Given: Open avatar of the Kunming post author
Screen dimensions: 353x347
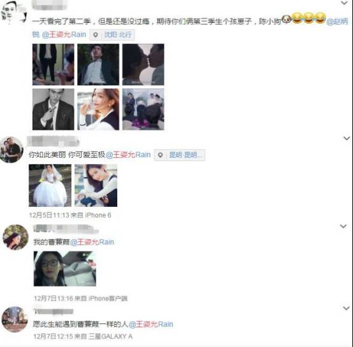Looking at the screenshot, I should click(x=11, y=150).
